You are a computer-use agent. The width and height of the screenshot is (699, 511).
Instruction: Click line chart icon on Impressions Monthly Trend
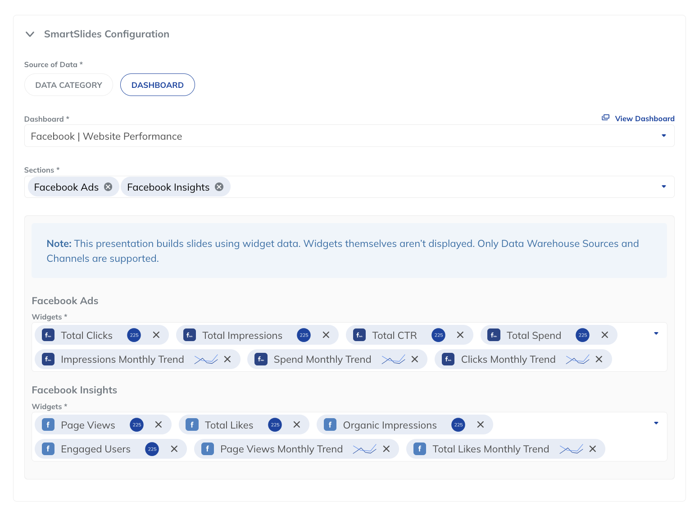(206, 359)
